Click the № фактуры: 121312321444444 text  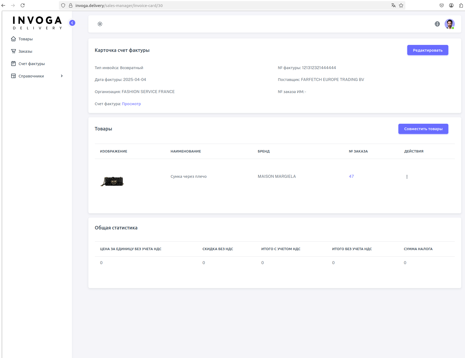307,68
